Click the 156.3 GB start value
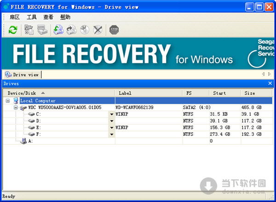 (x=220, y=127)
